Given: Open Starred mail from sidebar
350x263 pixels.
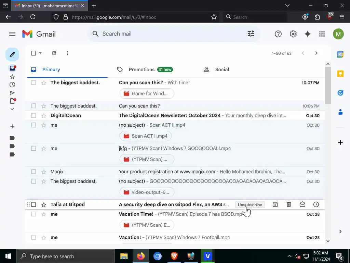Looking at the screenshot, I should pyautogui.click(x=12, y=77).
